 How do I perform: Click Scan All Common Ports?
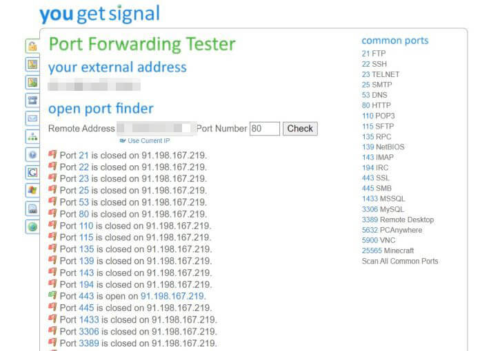[400, 262]
